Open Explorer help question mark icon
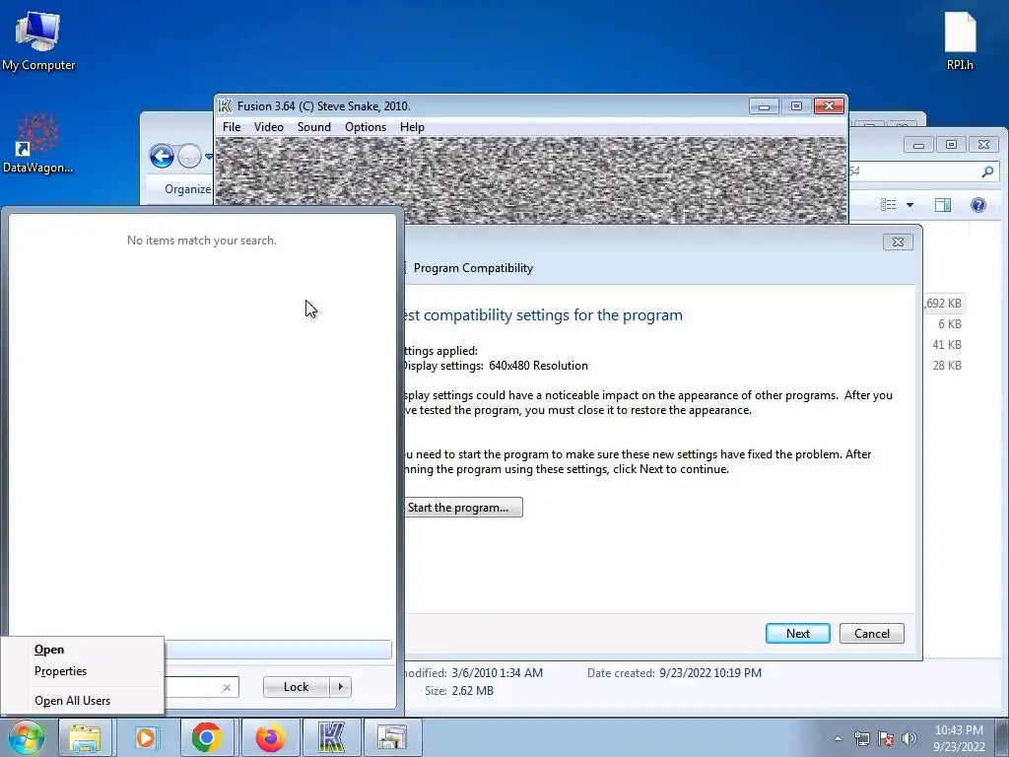Screen dimensions: 1009x757 tap(978, 205)
